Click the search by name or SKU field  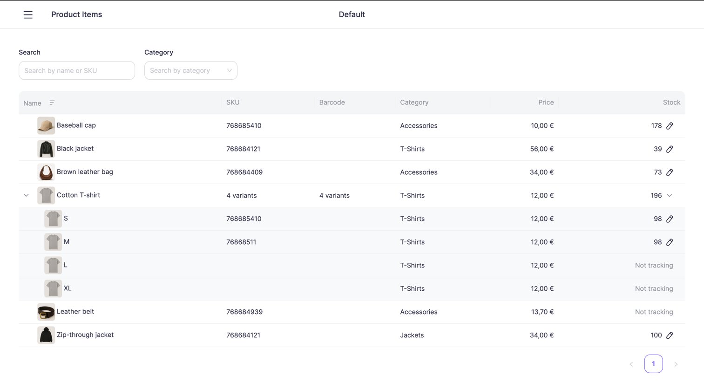pos(77,70)
